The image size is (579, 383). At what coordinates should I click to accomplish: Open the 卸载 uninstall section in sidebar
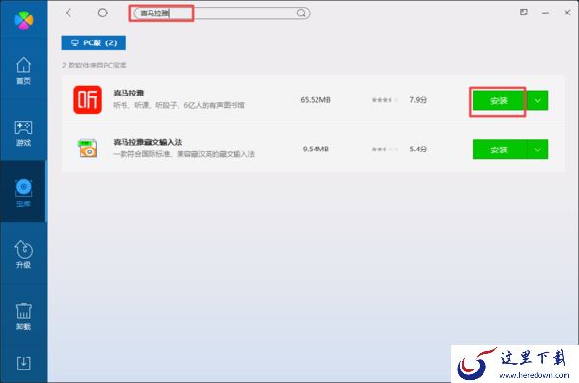click(x=23, y=316)
